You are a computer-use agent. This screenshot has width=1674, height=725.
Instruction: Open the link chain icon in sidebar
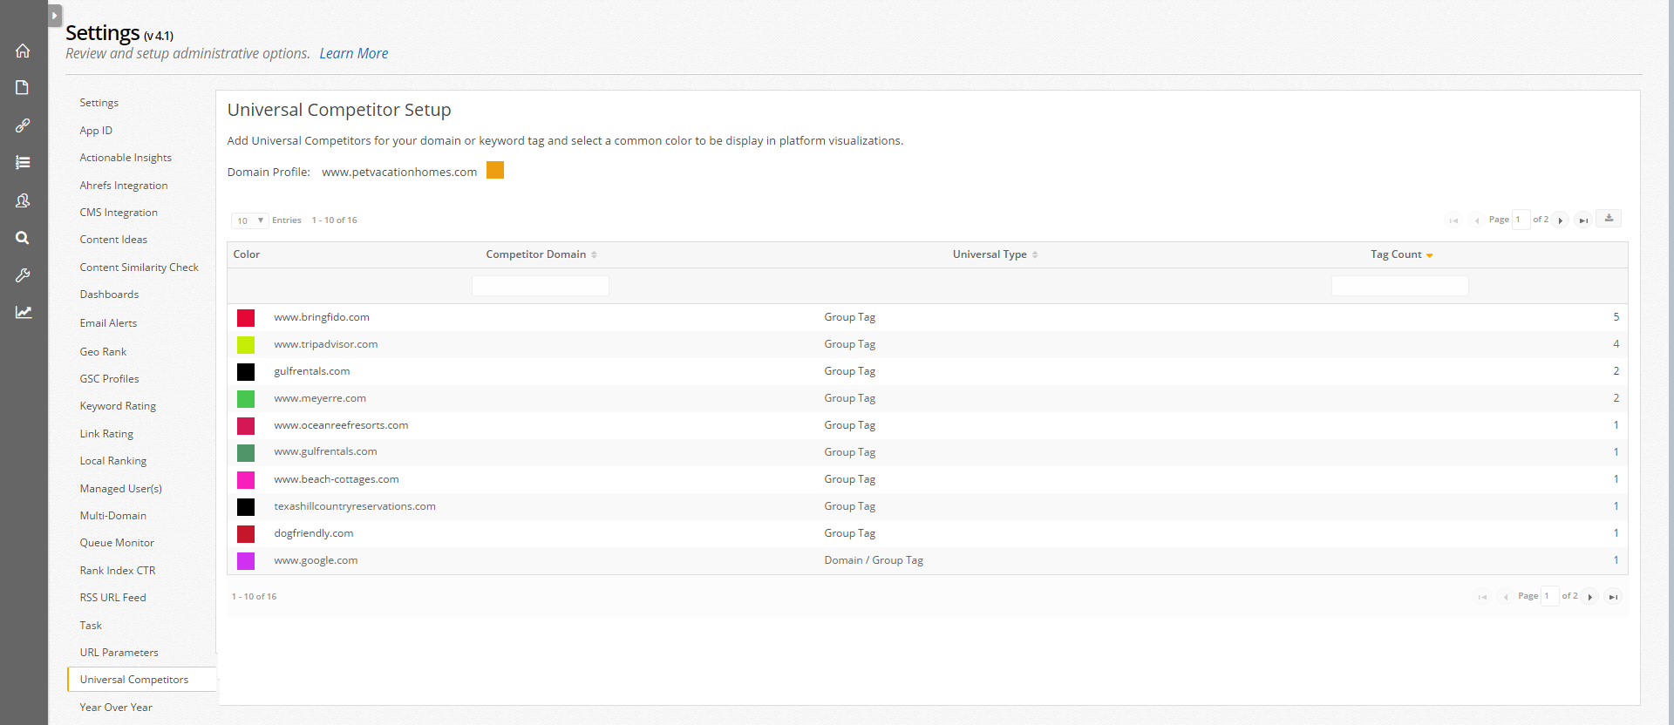(23, 125)
